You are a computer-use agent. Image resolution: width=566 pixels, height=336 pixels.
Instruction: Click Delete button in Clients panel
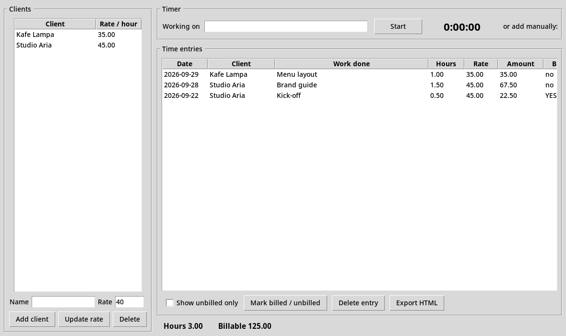tap(130, 319)
